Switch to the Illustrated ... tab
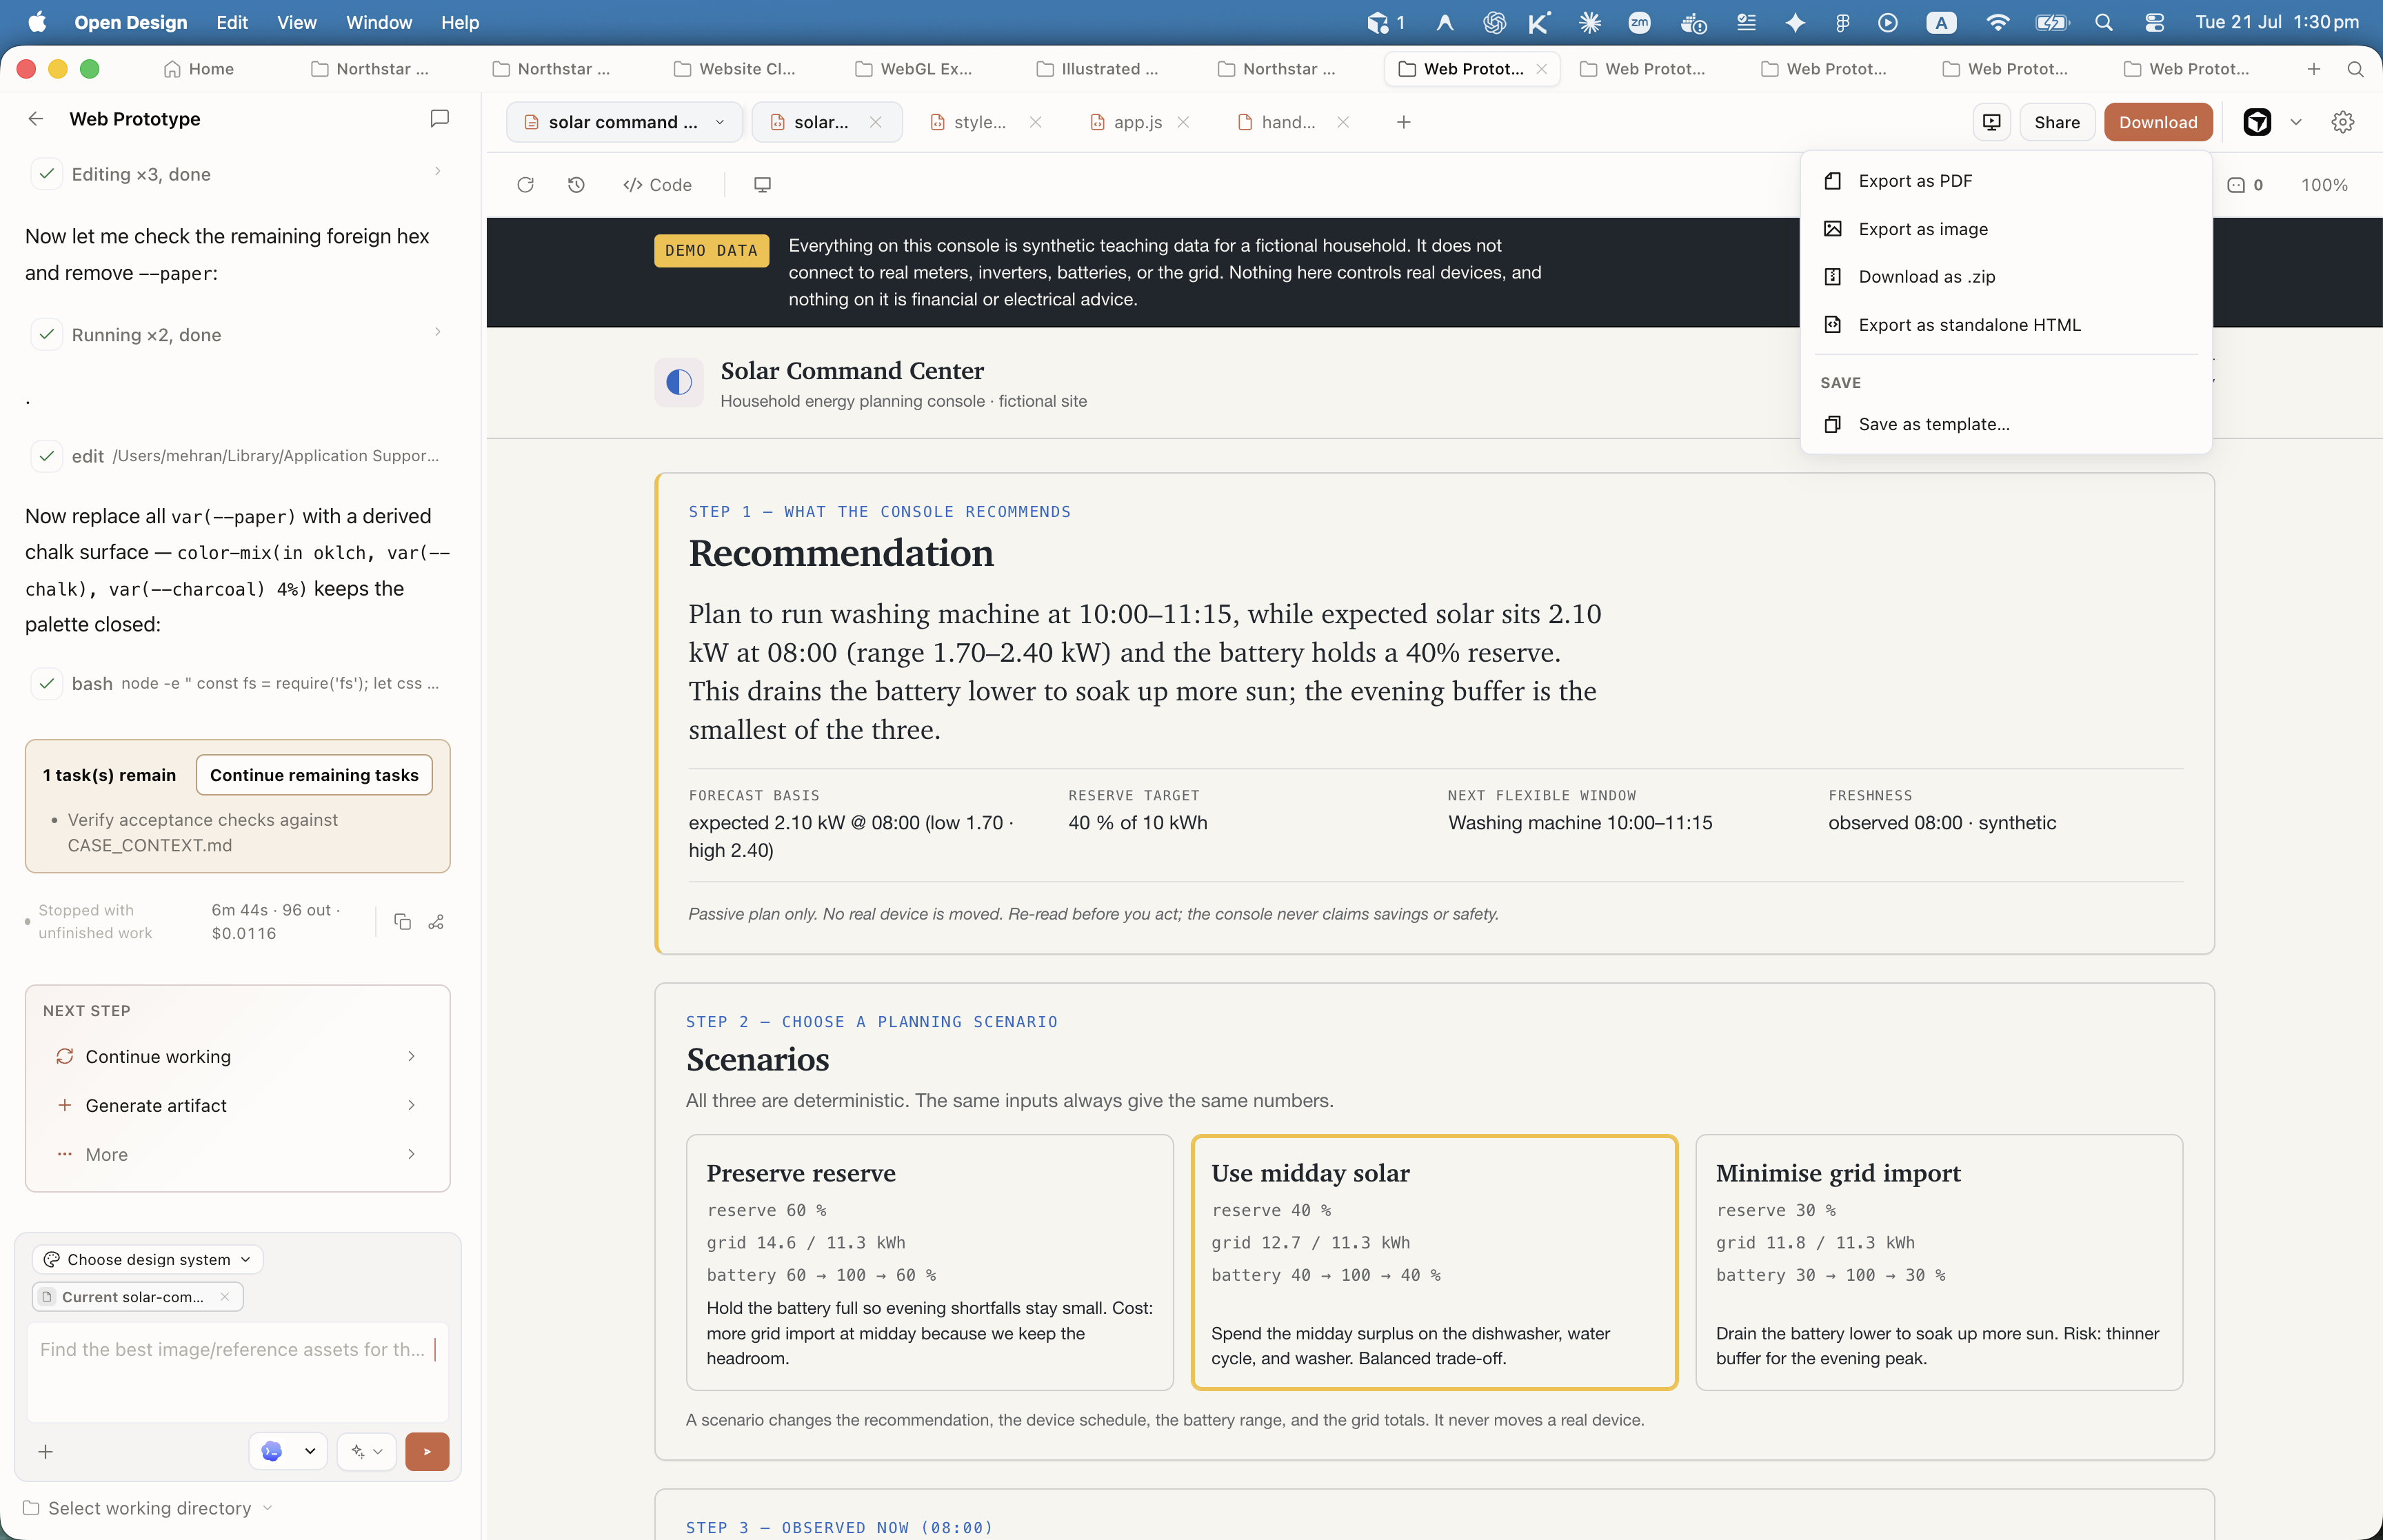The image size is (2383, 1540). click(1098, 69)
